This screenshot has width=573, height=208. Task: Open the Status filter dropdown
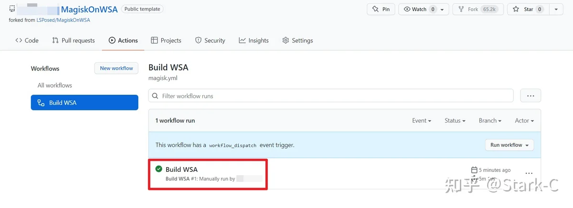coord(455,120)
